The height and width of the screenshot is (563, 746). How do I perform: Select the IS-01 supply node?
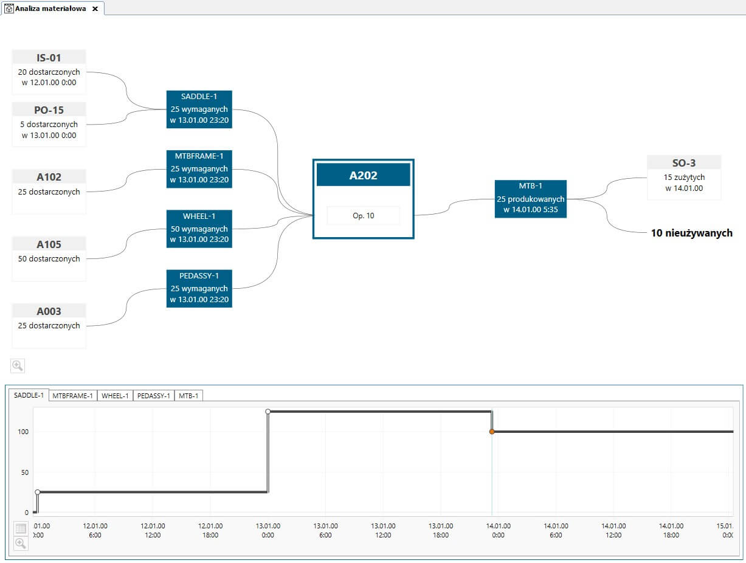(49, 72)
